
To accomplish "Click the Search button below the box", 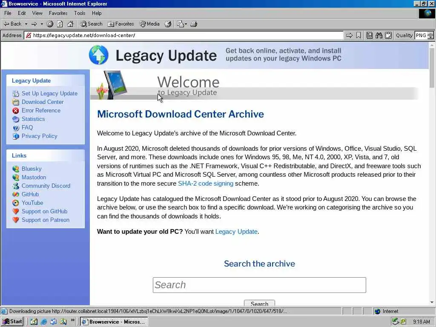I will pos(259,303).
